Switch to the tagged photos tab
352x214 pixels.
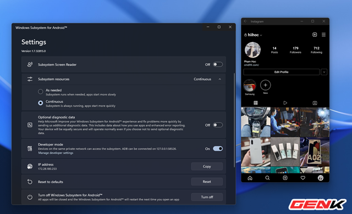coord(315,103)
